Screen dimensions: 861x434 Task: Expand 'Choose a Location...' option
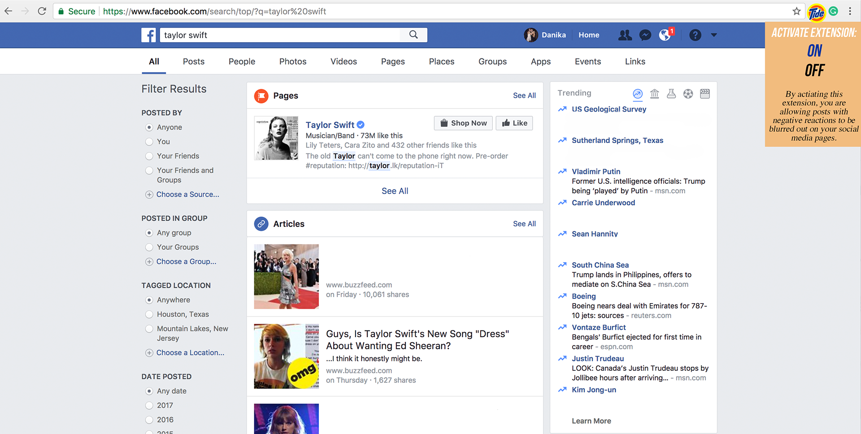tap(190, 353)
